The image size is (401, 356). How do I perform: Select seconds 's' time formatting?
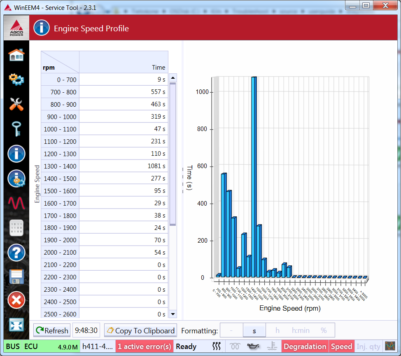[254, 330]
